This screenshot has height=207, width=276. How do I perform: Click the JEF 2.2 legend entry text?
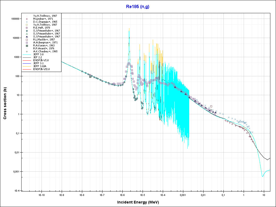pos(37,57)
